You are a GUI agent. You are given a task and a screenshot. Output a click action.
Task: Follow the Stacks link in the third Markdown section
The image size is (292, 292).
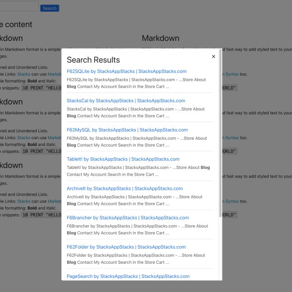(x=24, y=201)
